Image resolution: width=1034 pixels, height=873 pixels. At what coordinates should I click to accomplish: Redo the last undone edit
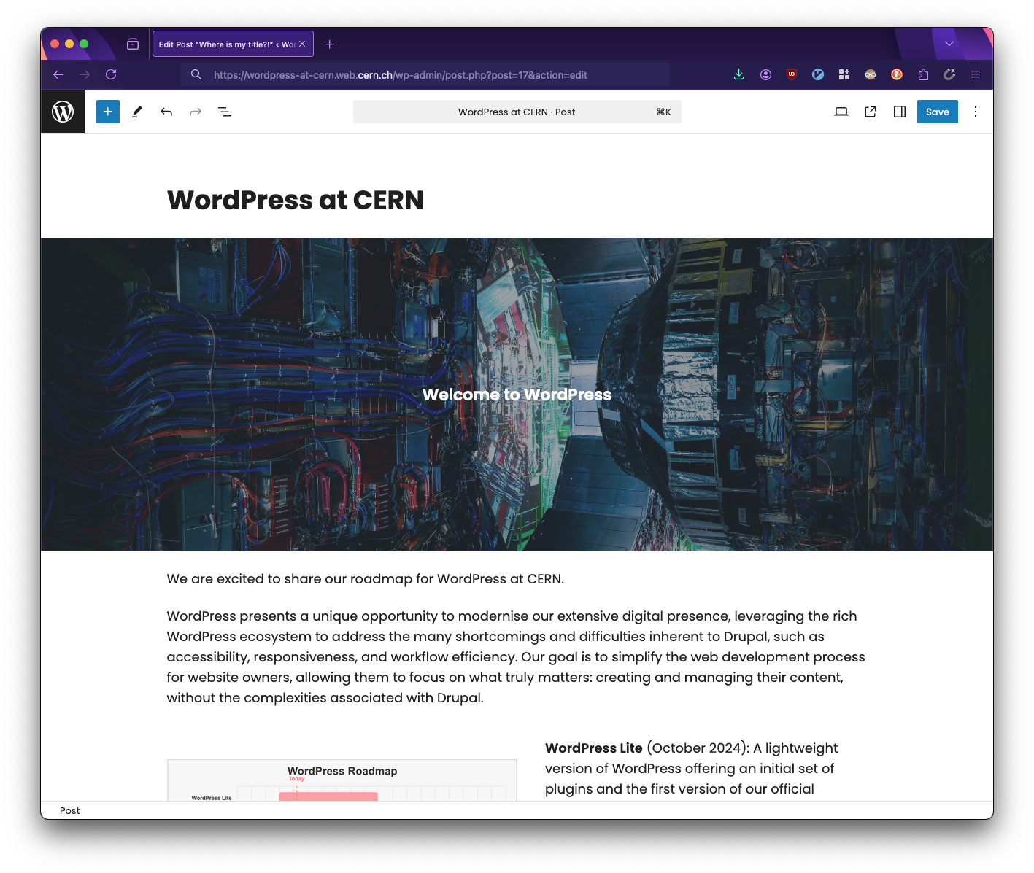click(x=196, y=112)
